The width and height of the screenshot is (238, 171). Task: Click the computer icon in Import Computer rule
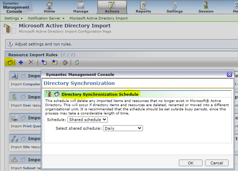point(15,76)
